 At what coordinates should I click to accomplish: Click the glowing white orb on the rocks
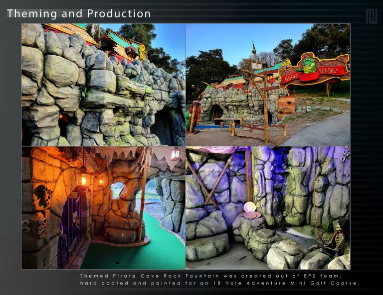click(249, 207)
